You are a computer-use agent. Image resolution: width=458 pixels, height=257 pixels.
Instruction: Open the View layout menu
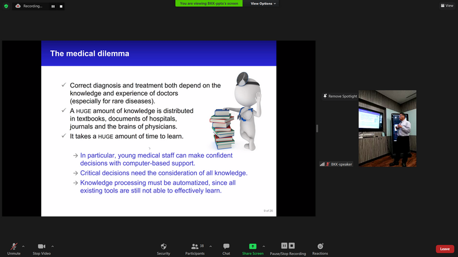click(x=447, y=6)
